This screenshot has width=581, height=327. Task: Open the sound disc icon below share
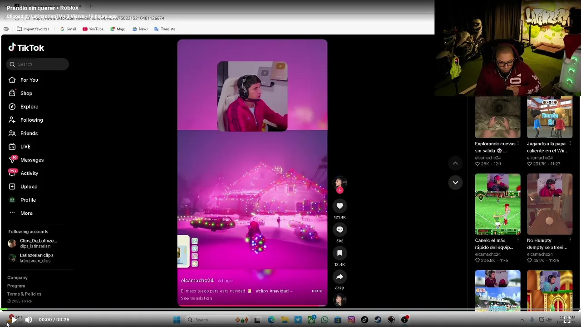(x=340, y=299)
